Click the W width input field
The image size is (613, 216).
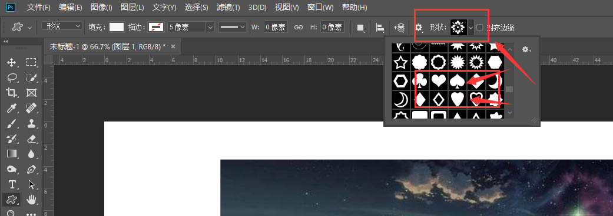coord(276,27)
